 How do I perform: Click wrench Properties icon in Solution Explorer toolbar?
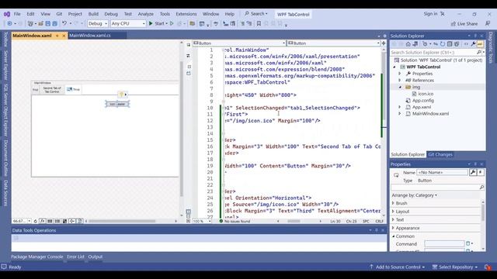coord(473,44)
